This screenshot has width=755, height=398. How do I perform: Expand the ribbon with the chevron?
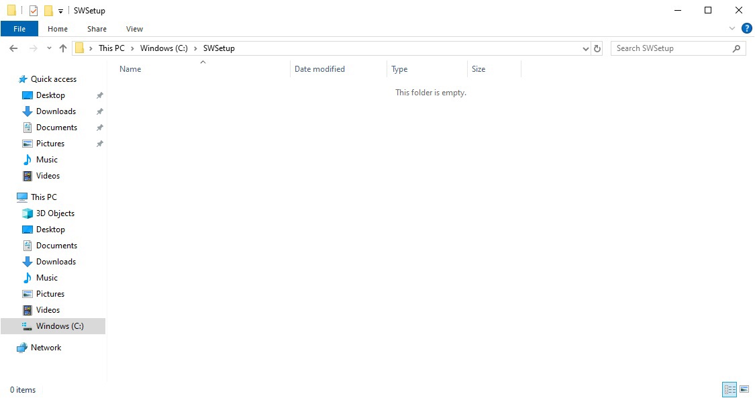point(733,28)
